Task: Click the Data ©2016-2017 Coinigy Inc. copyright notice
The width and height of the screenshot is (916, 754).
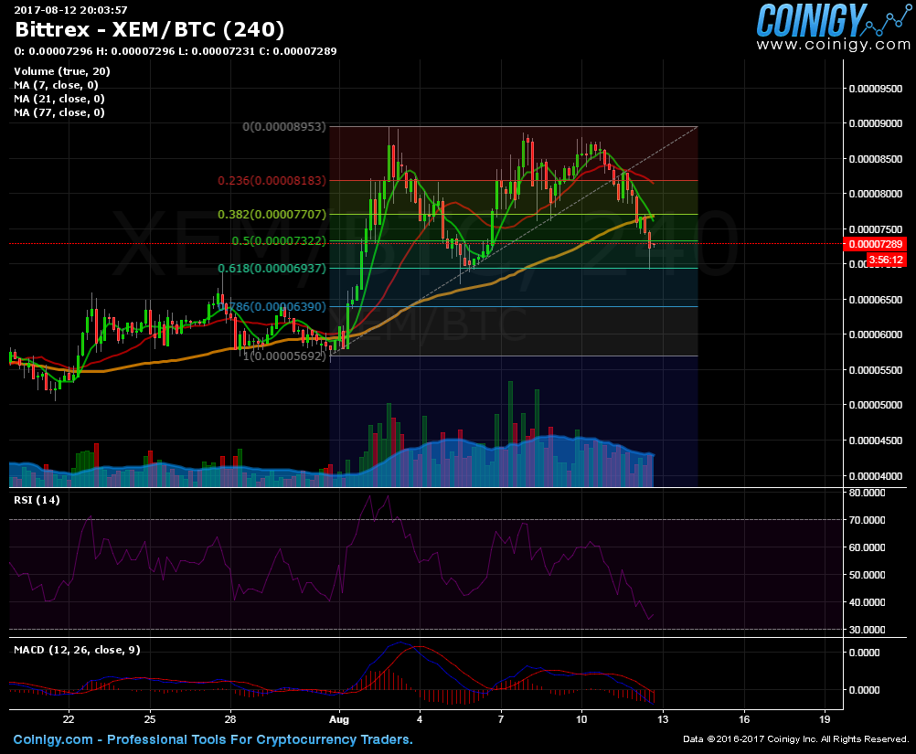Action: [796, 739]
